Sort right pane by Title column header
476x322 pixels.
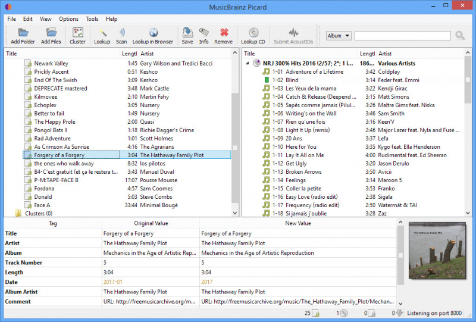coord(300,54)
